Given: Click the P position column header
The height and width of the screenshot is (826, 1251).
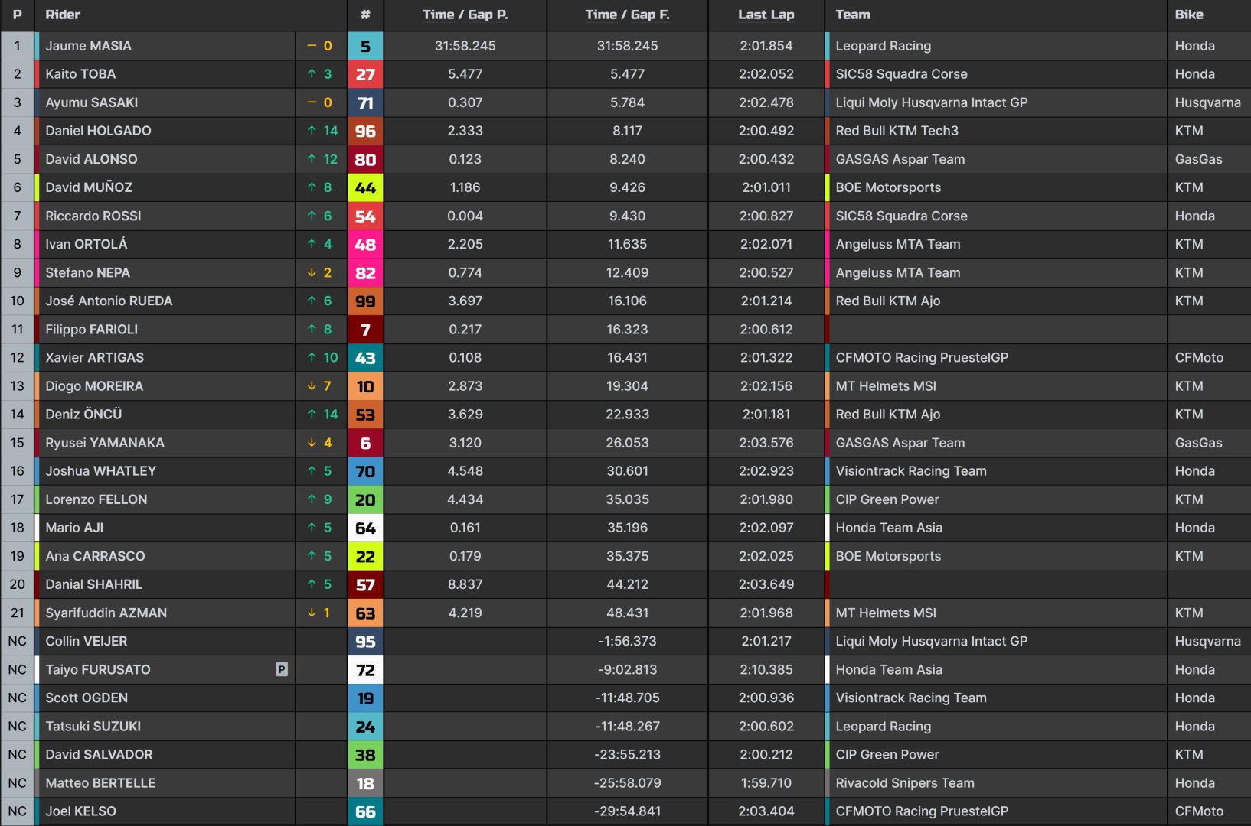Looking at the screenshot, I should [x=18, y=15].
